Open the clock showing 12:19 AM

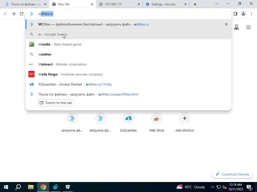point(235,187)
